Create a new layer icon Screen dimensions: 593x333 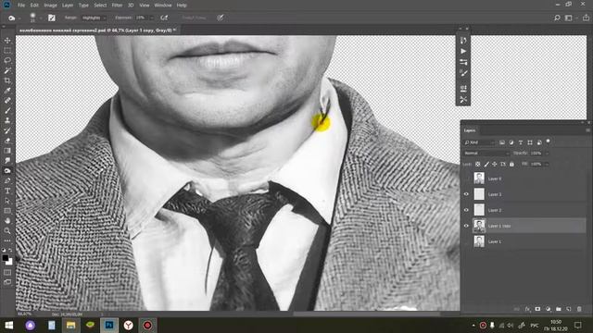(x=569, y=309)
